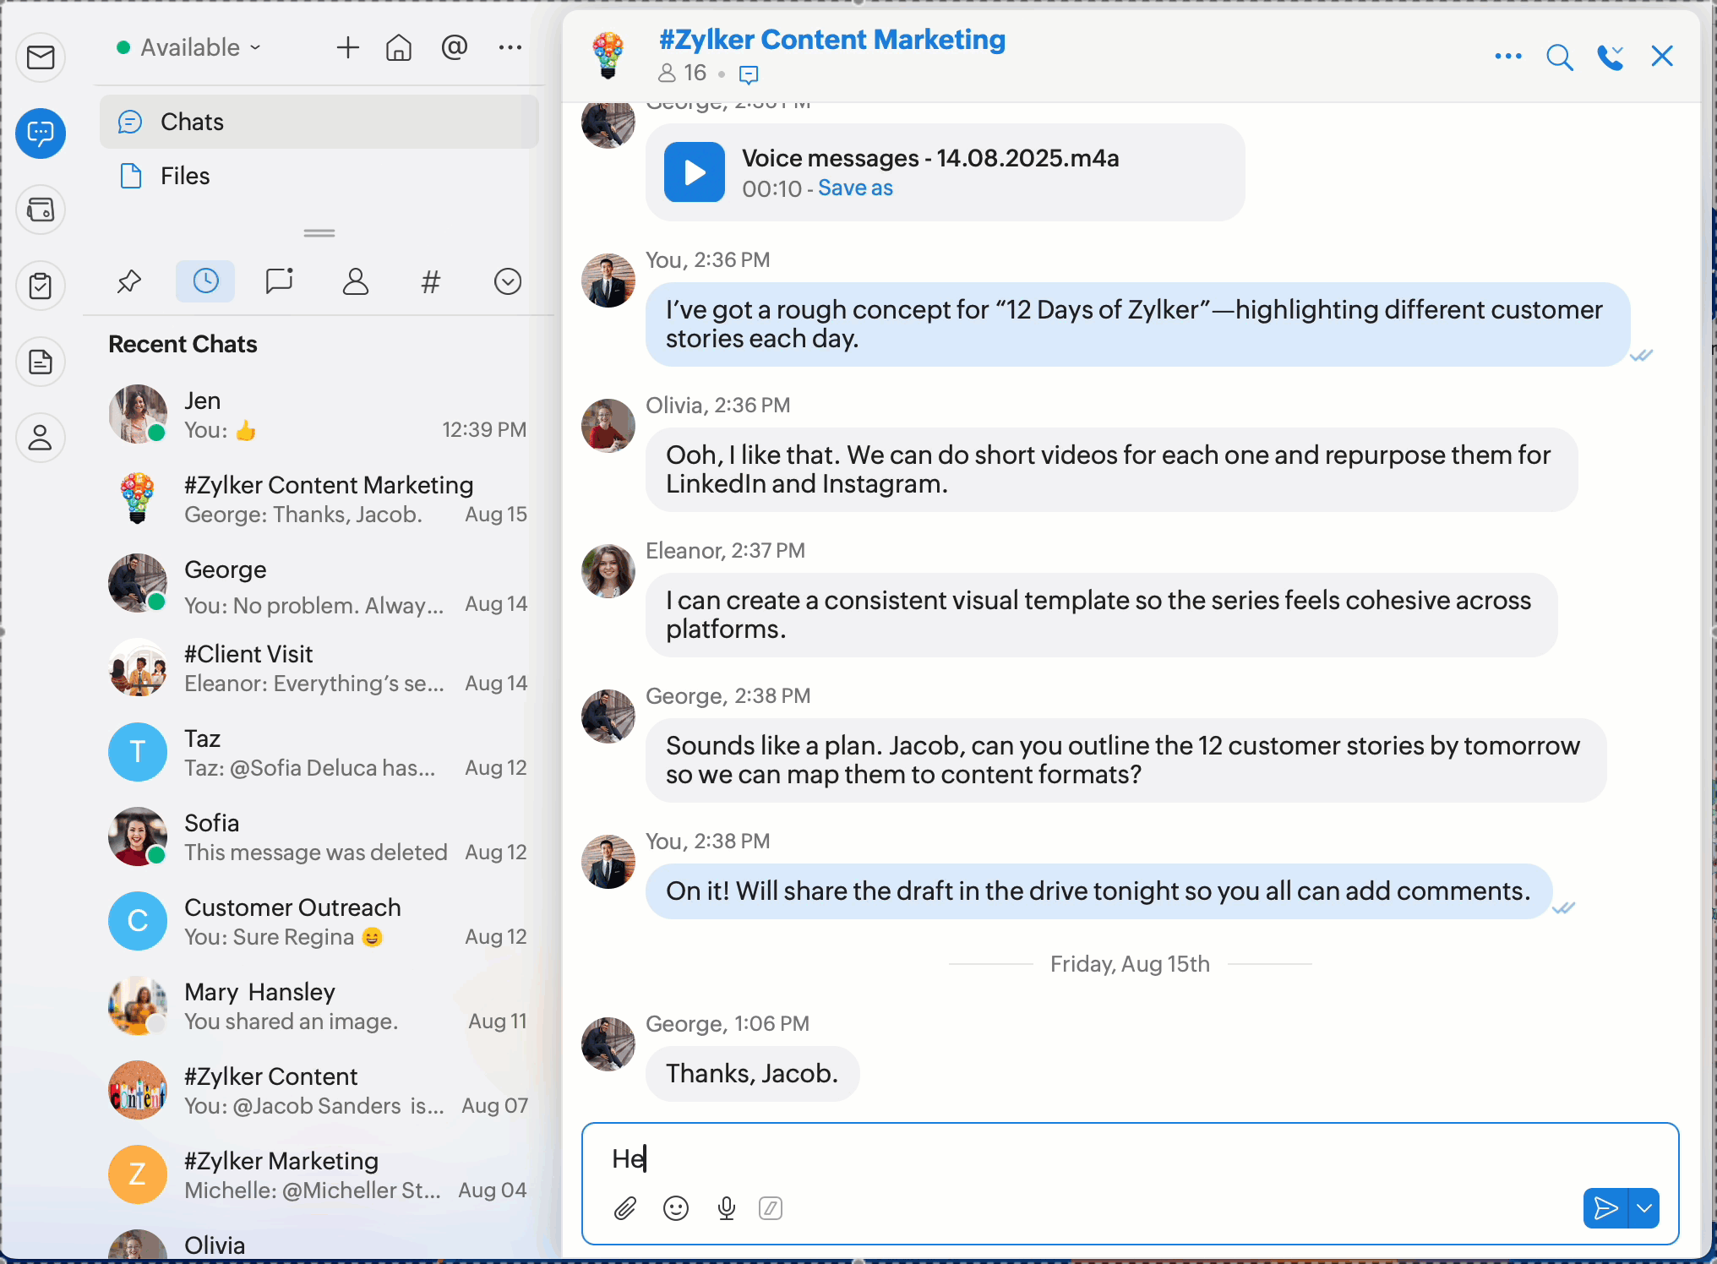Attach a file with the paperclip icon

pyautogui.click(x=625, y=1208)
